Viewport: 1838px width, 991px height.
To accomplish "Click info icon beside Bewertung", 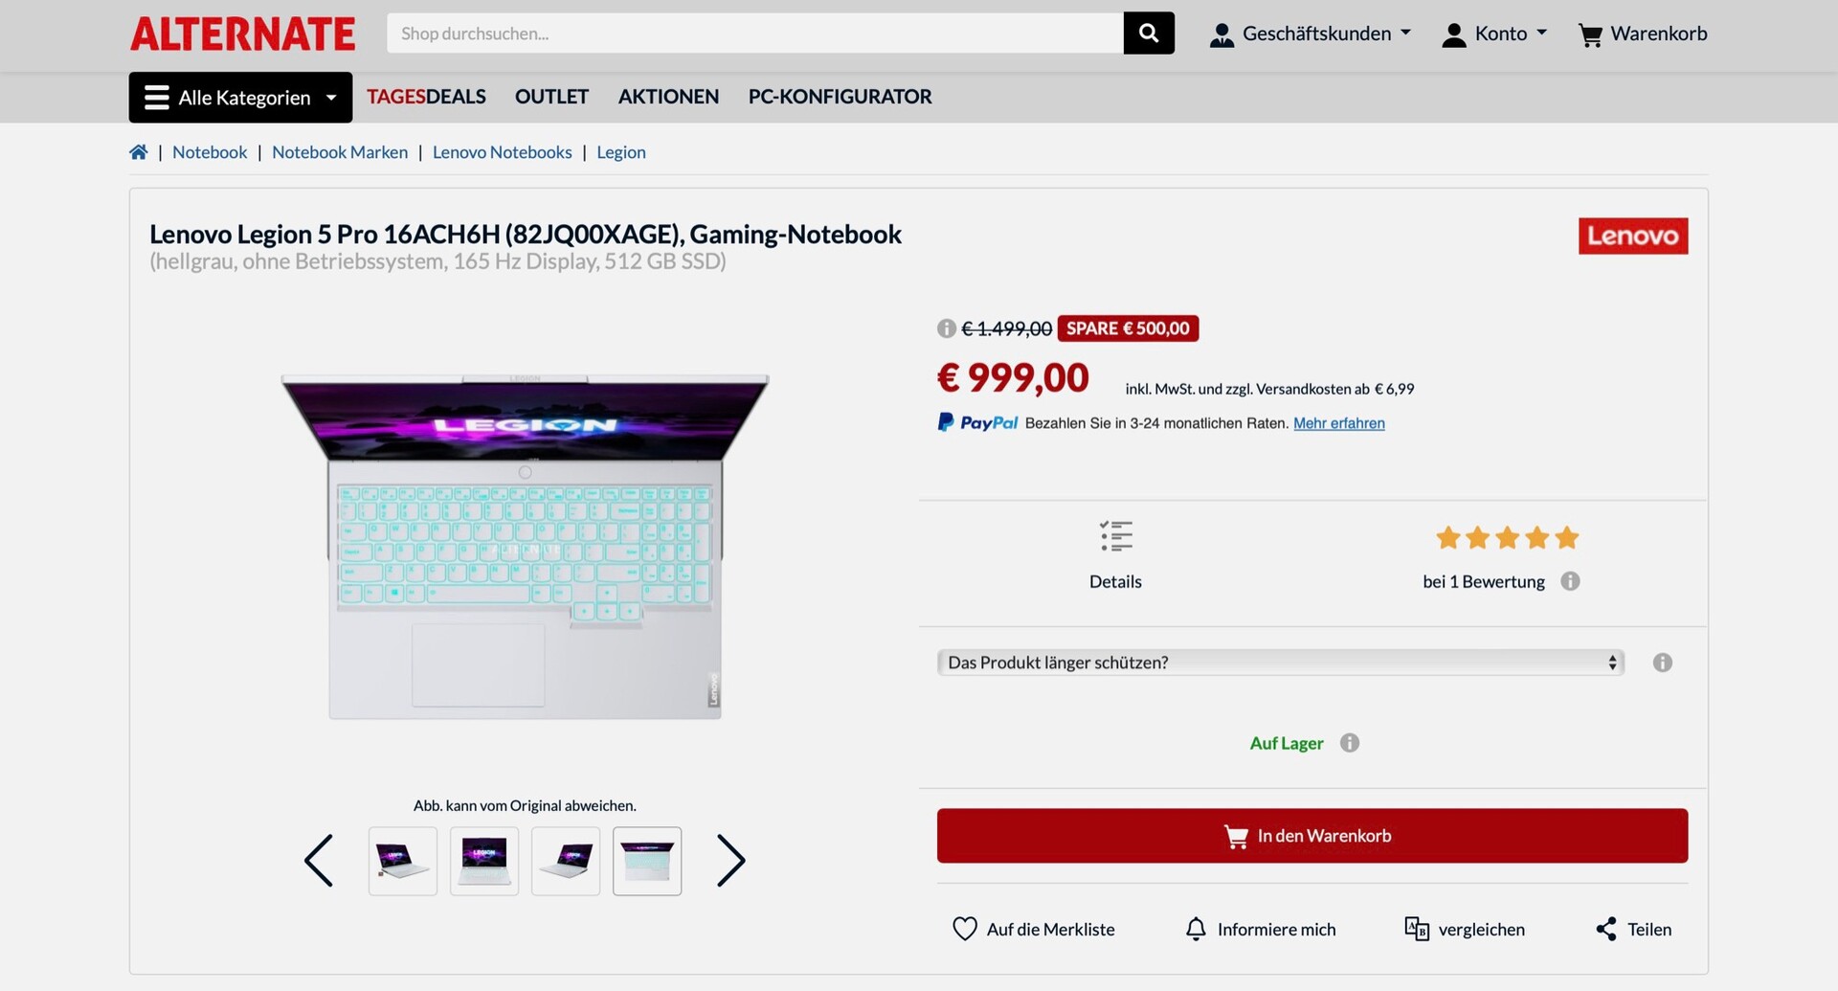I will coord(1570,581).
